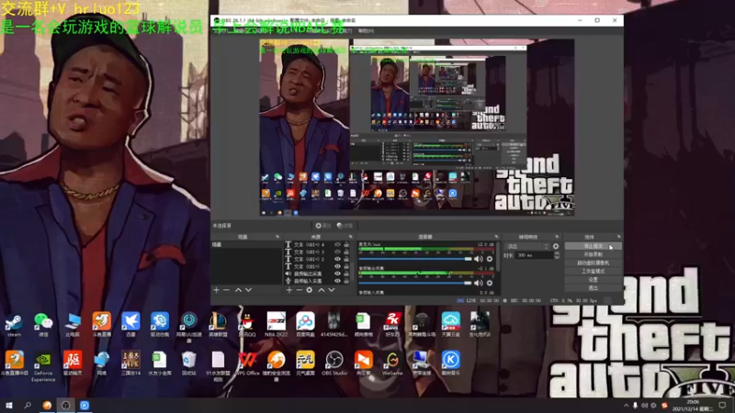
Task: Pop out the Audio Mixer dock panel
Action: 496,237
